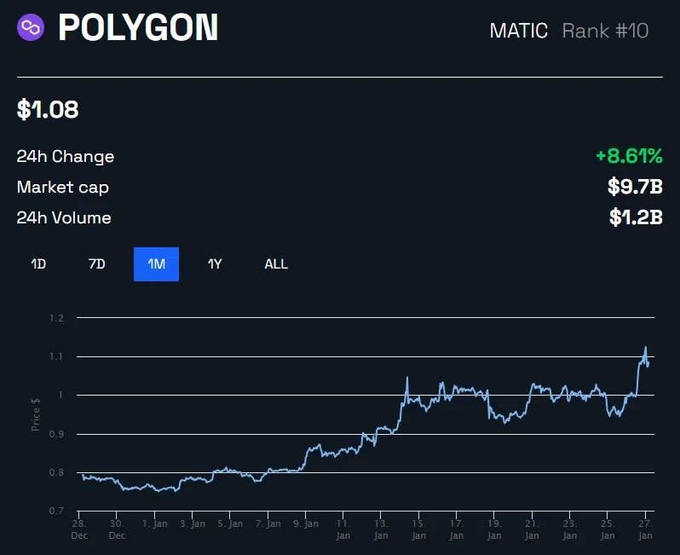Click the 21. Jan date label

[532, 529]
